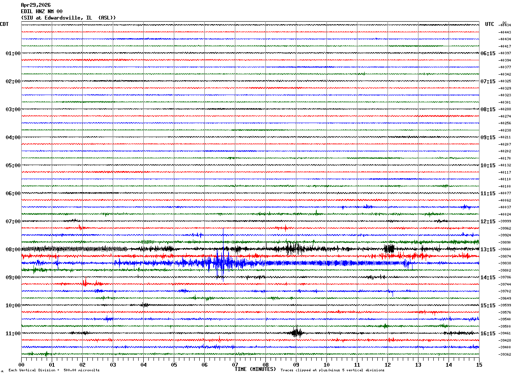Click the DC offset value '-40132'
Screen dimensions: 513x376
pos(505,166)
